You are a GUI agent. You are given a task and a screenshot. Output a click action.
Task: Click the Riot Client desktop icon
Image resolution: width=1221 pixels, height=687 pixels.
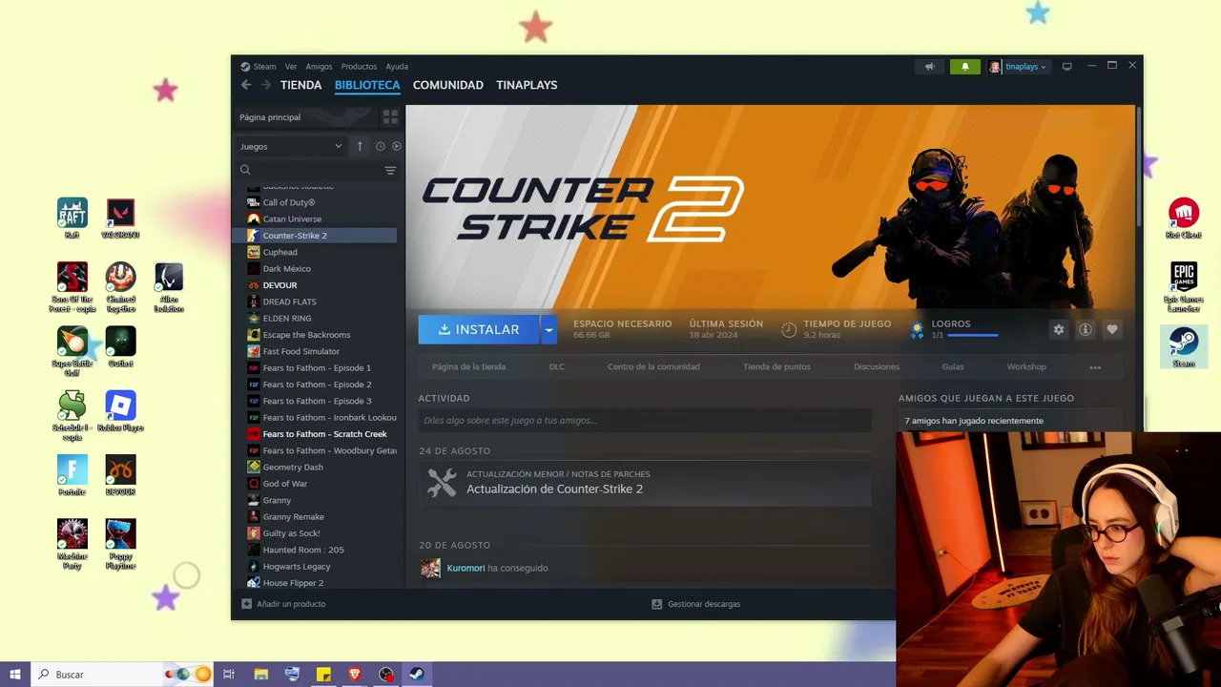click(1184, 219)
